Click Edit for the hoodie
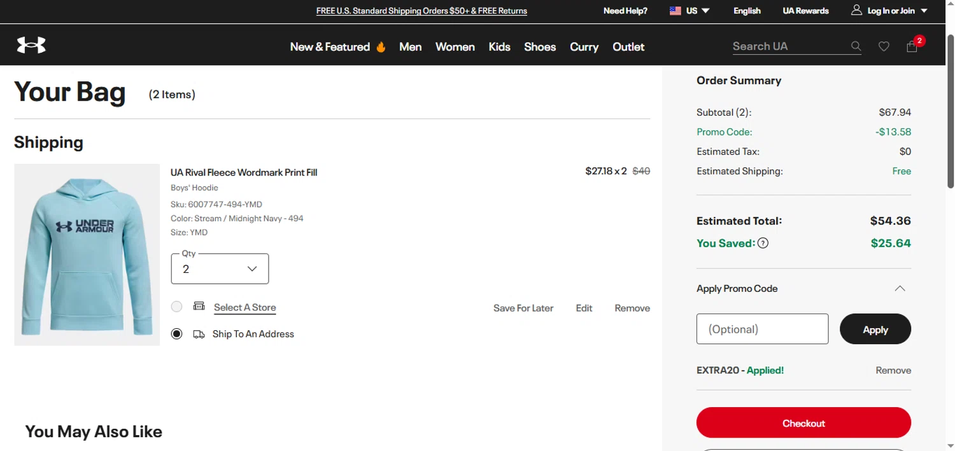The height and width of the screenshot is (451, 955). coord(584,308)
